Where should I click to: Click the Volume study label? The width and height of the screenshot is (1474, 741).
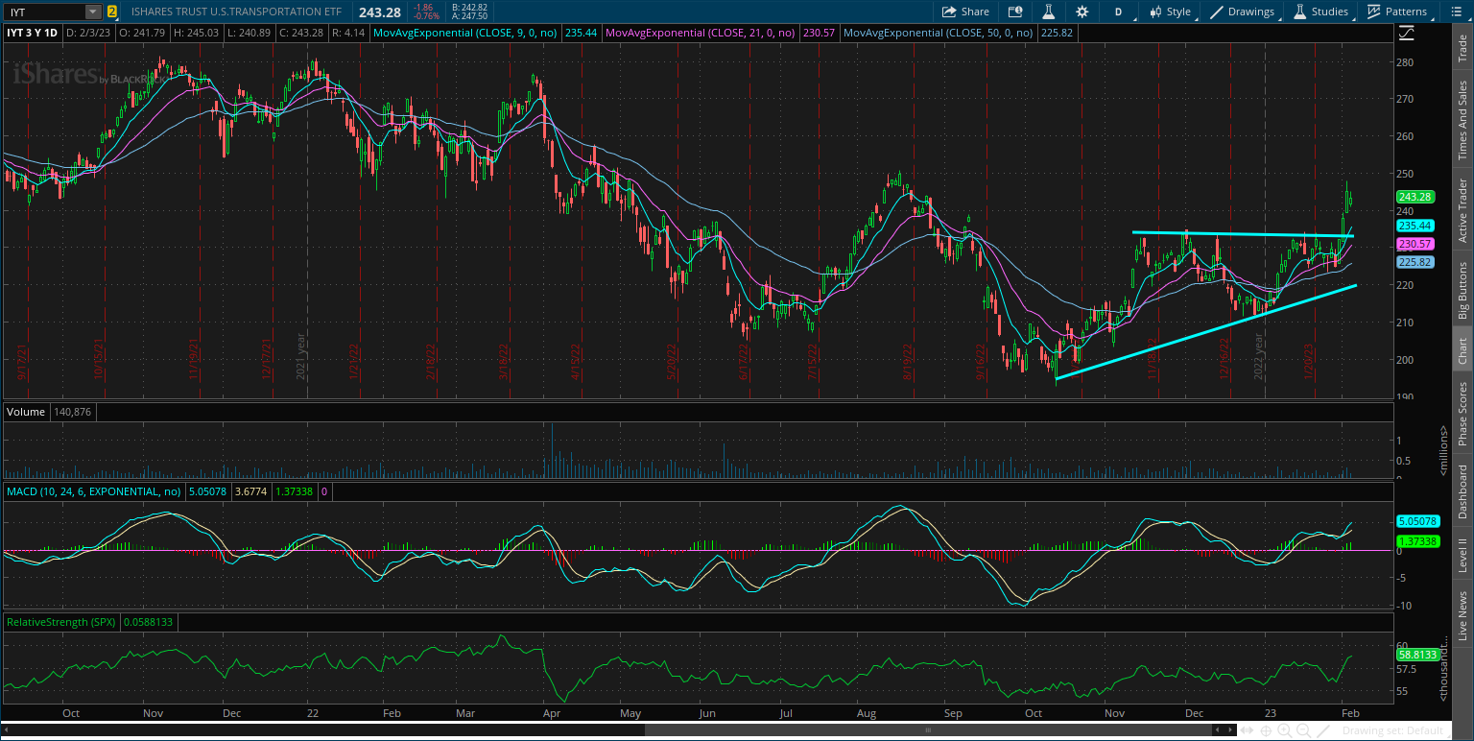(26, 412)
